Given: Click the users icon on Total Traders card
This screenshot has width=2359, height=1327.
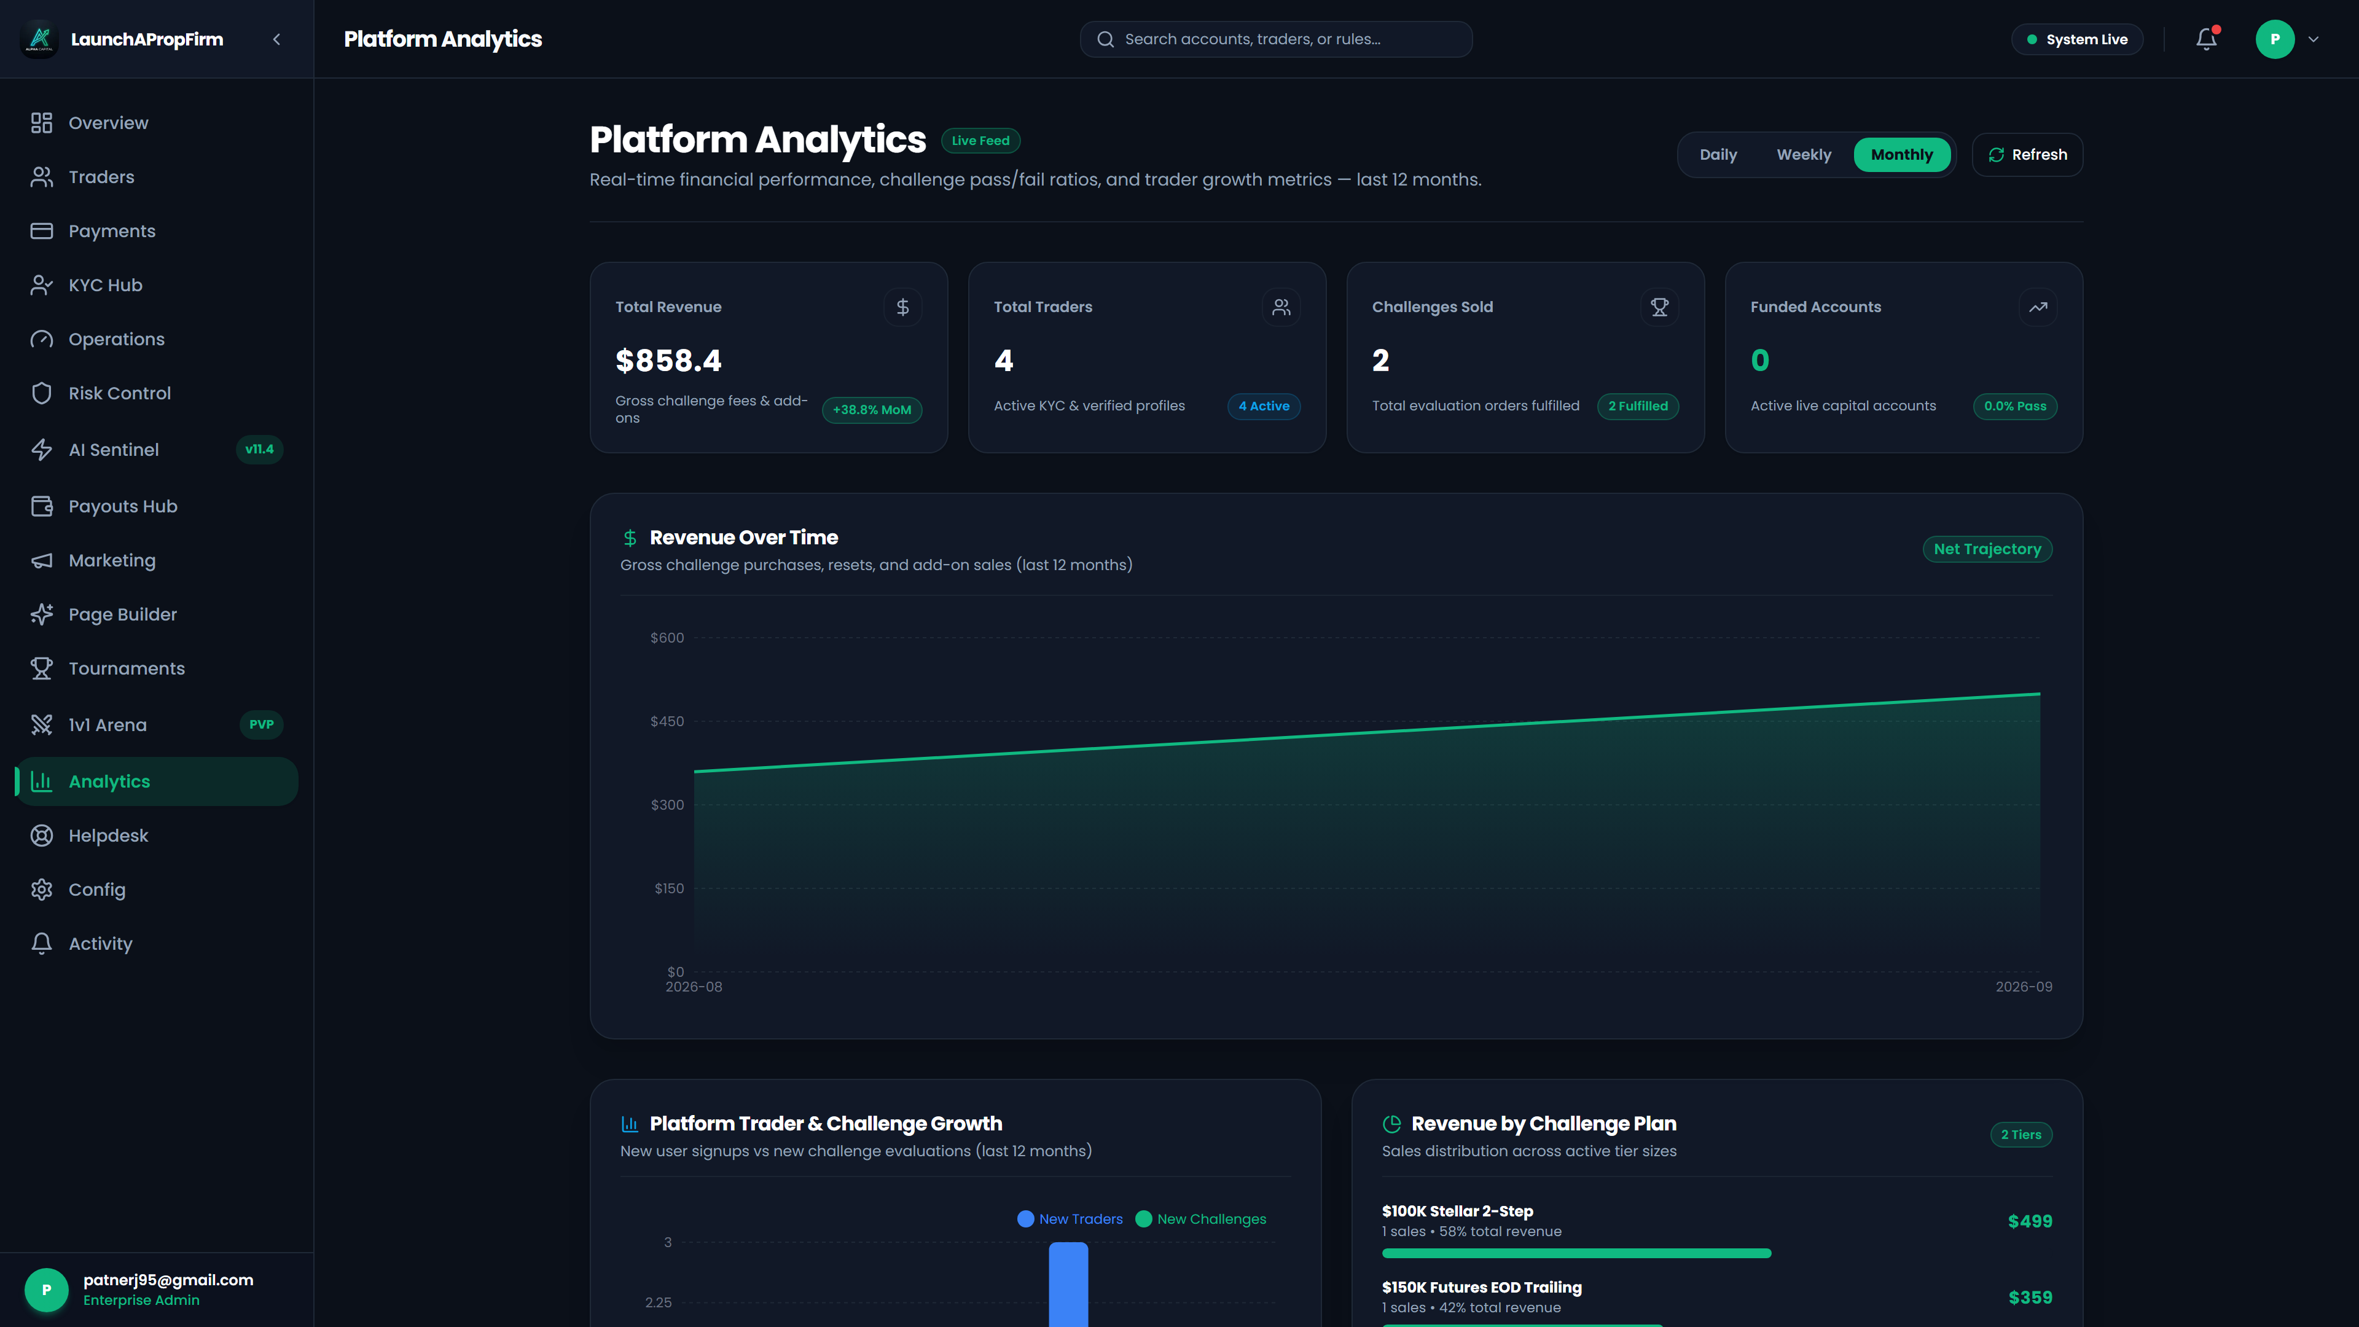Looking at the screenshot, I should point(1280,308).
